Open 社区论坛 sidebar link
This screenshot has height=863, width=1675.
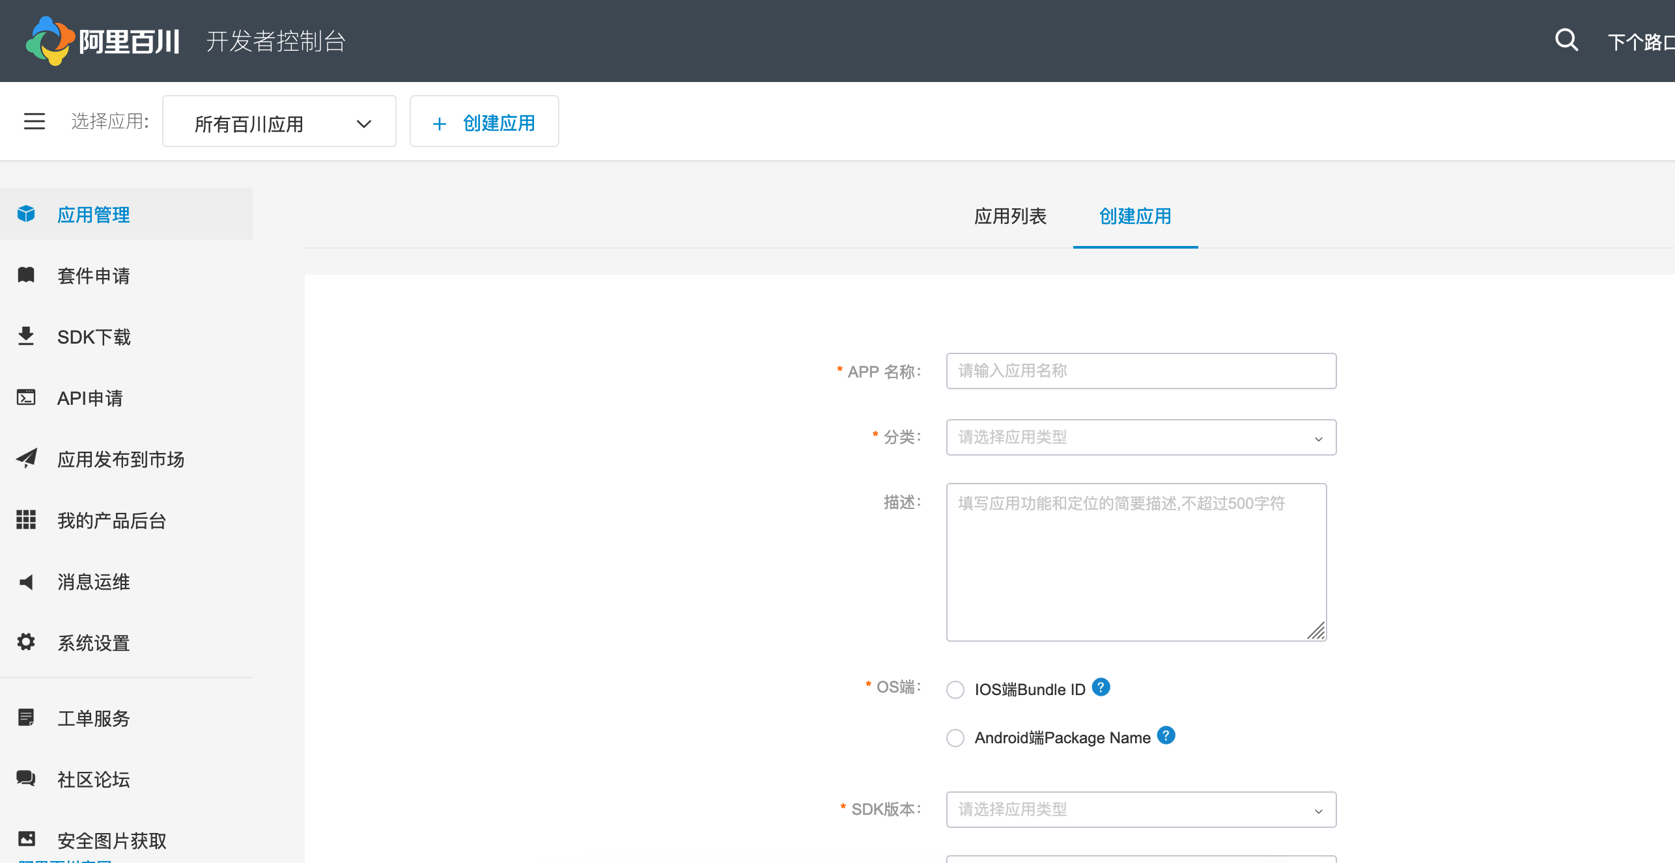93,779
